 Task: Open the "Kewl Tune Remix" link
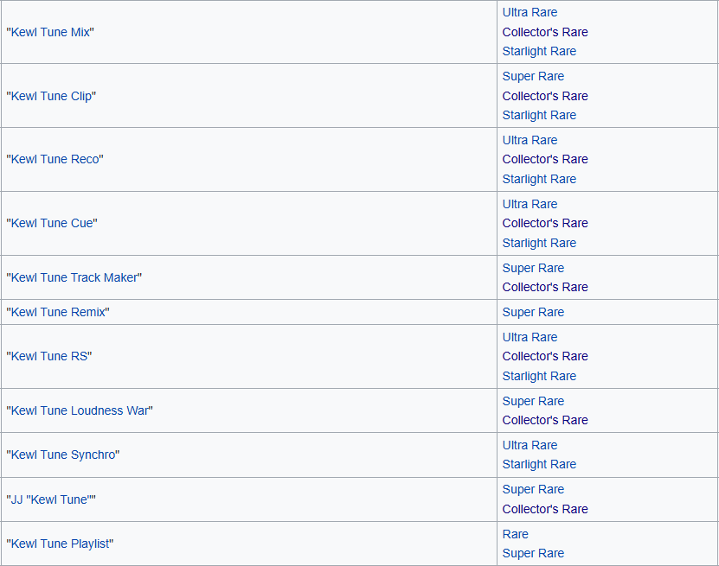point(58,312)
